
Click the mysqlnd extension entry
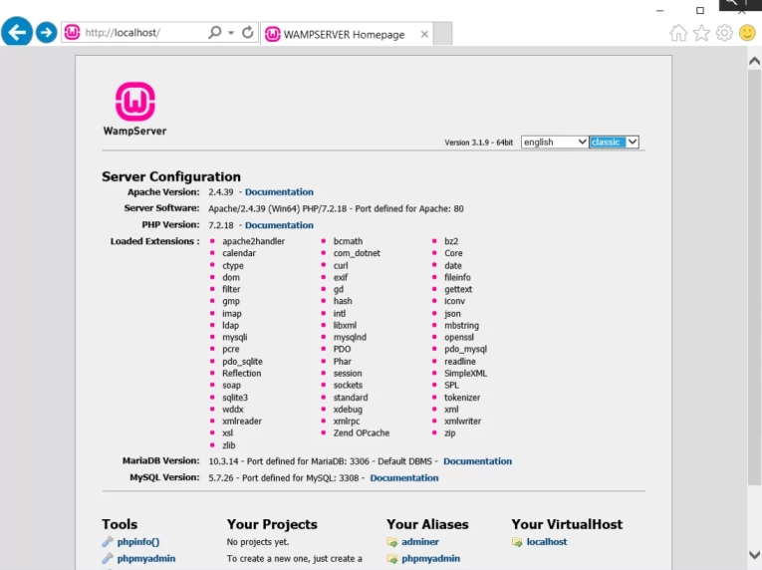(x=350, y=337)
